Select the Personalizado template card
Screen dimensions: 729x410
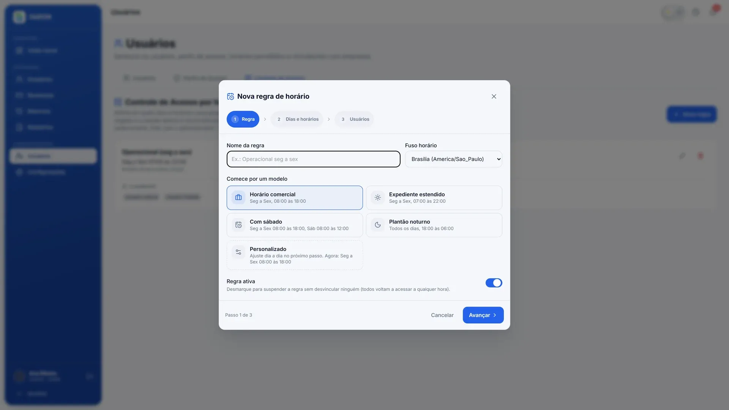(295, 255)
